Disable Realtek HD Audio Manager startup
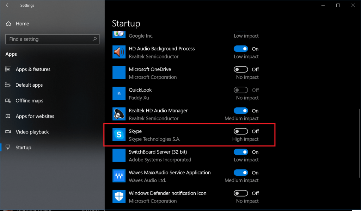This screenshot has width=361, height=211. 241,111
